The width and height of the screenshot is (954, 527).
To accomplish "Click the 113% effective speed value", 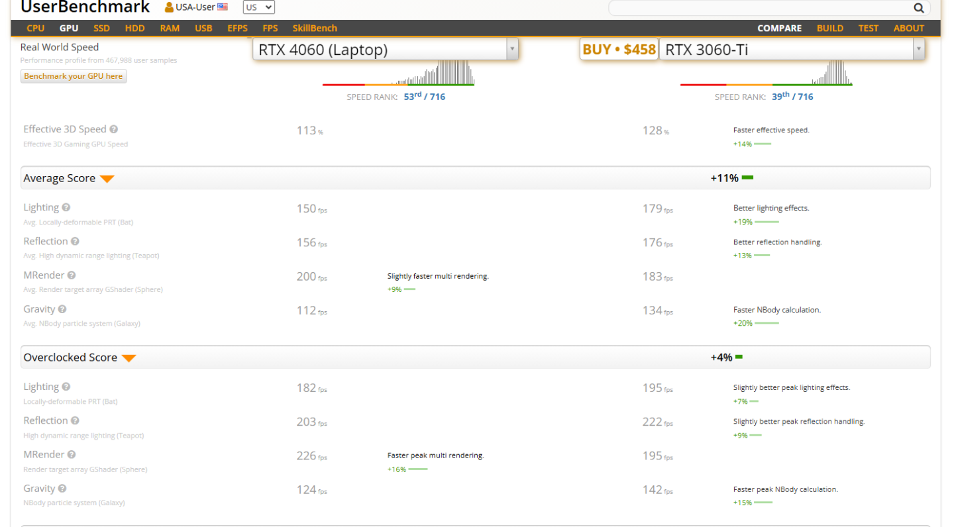I will point(309,130).
